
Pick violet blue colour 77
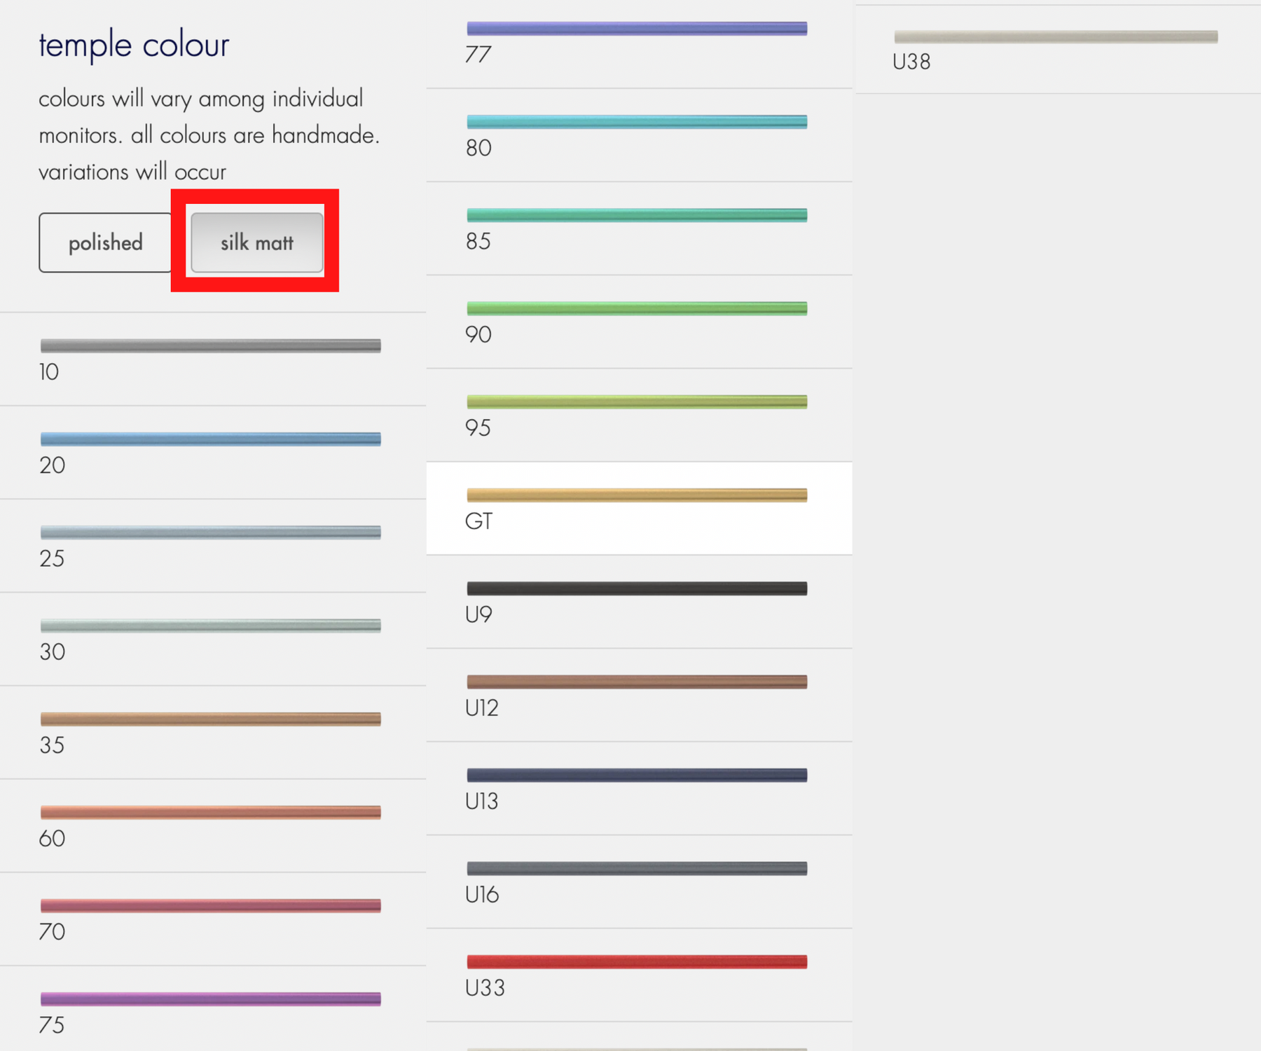[637, 41]
